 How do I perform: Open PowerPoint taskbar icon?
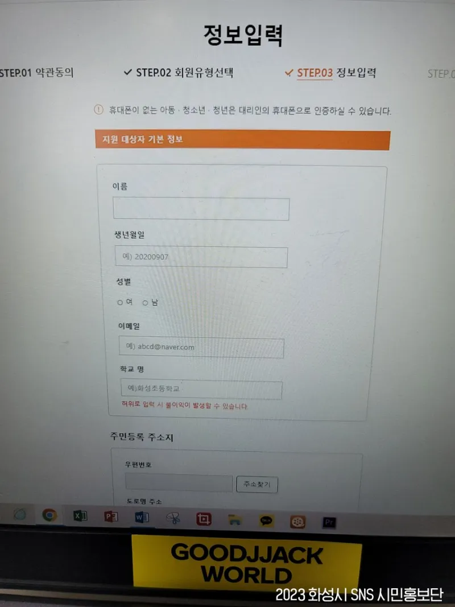pos(111,517)
